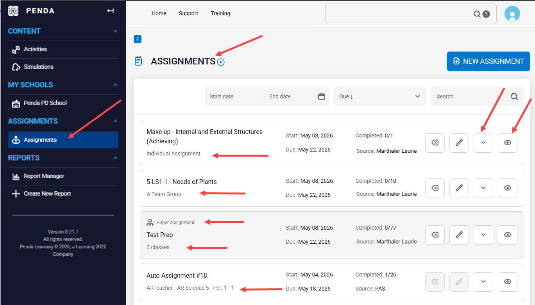The width and height of the screenshot is (535, 305).
Task: Expand the 5-LS1-1 Needs of Plants row
Action: (483, 188)
